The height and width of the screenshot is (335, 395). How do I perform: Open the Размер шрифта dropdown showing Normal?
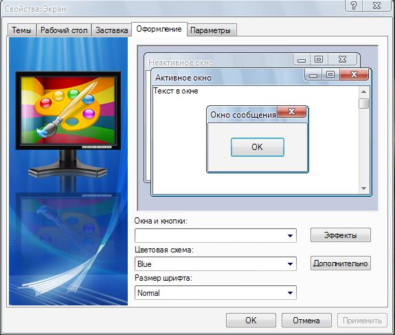point(216,292)
